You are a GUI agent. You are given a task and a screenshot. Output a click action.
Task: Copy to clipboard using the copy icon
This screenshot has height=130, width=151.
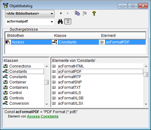(77, 13)
